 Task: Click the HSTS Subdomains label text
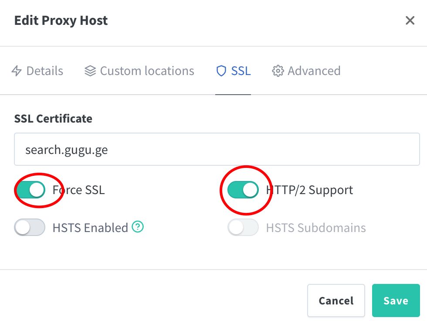click(x=316, y=227)
